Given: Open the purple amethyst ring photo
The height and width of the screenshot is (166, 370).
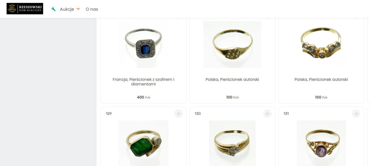Looking at the screenshot, I should click(x=321, y=143).
